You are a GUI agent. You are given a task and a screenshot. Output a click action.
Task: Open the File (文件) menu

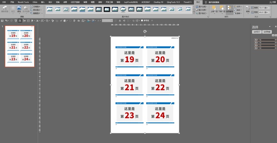coord(4,2)
